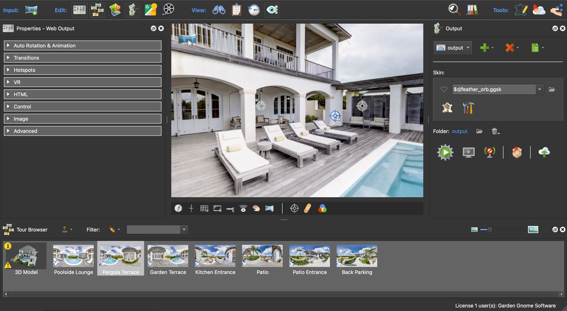Toggle the heart favorite for the skin
567x311 pixels.
click(444, 89)
